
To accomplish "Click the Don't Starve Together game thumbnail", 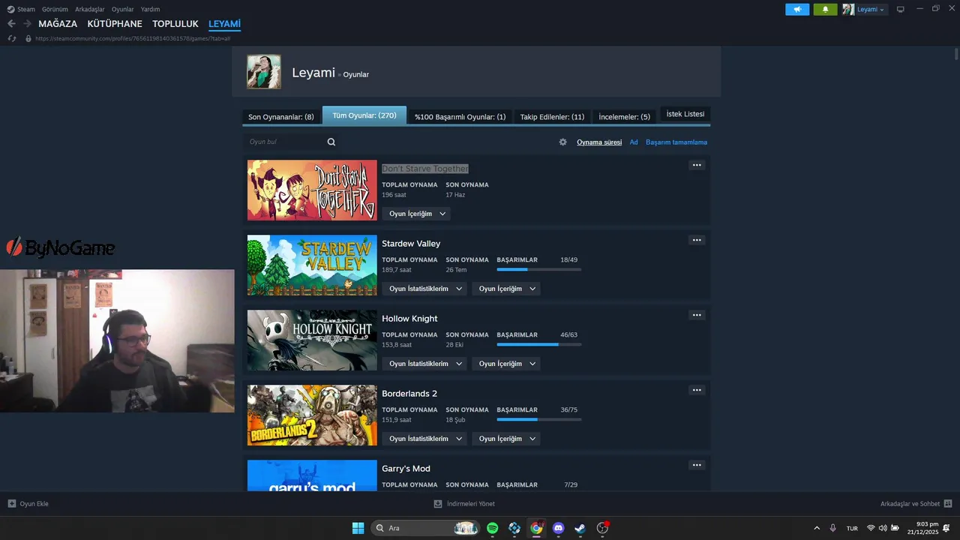I will click(312, 190).
